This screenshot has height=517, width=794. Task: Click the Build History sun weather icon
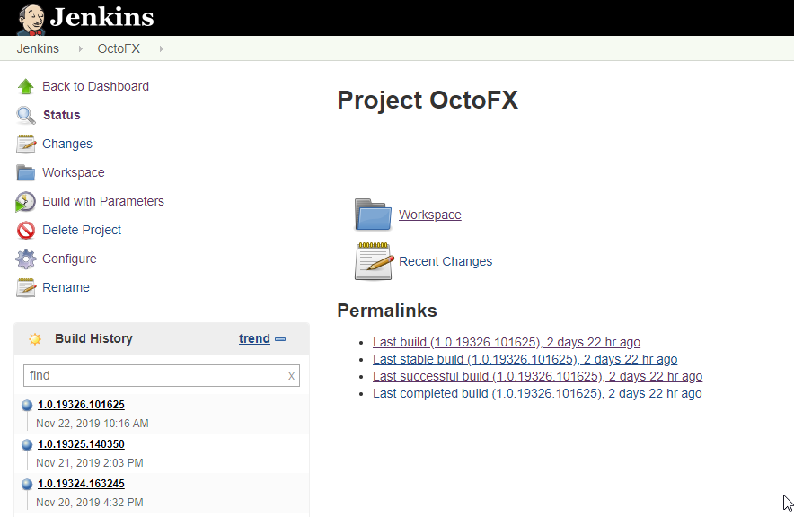coord(35,339)
